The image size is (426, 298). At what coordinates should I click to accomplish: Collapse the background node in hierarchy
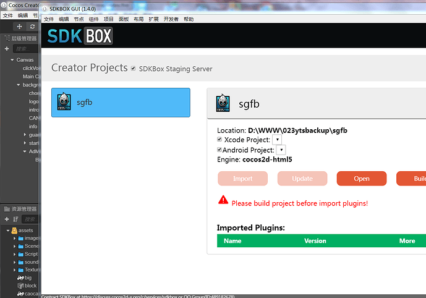19,85
